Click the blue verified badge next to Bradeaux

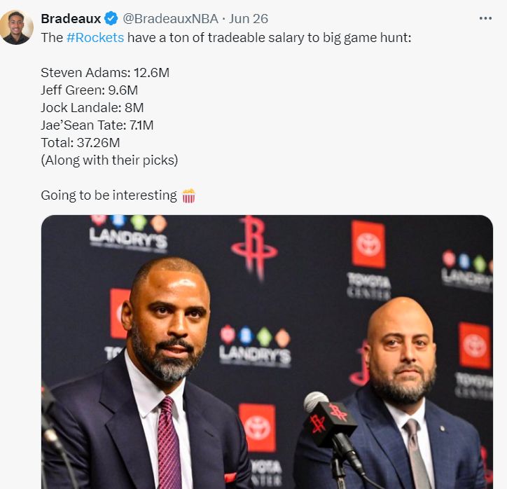point(111,18)
